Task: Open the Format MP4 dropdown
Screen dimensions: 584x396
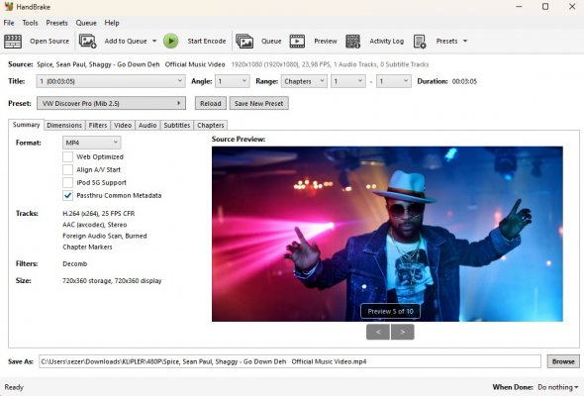Action: tap(92, 143)
